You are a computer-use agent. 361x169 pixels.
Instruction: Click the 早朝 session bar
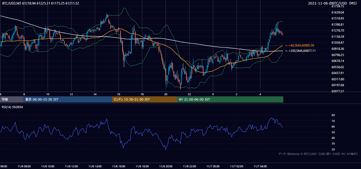pyautogui.click(x=12, y=99)
